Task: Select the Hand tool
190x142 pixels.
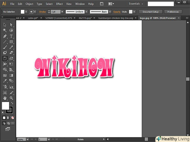Action: pos(5,98)
